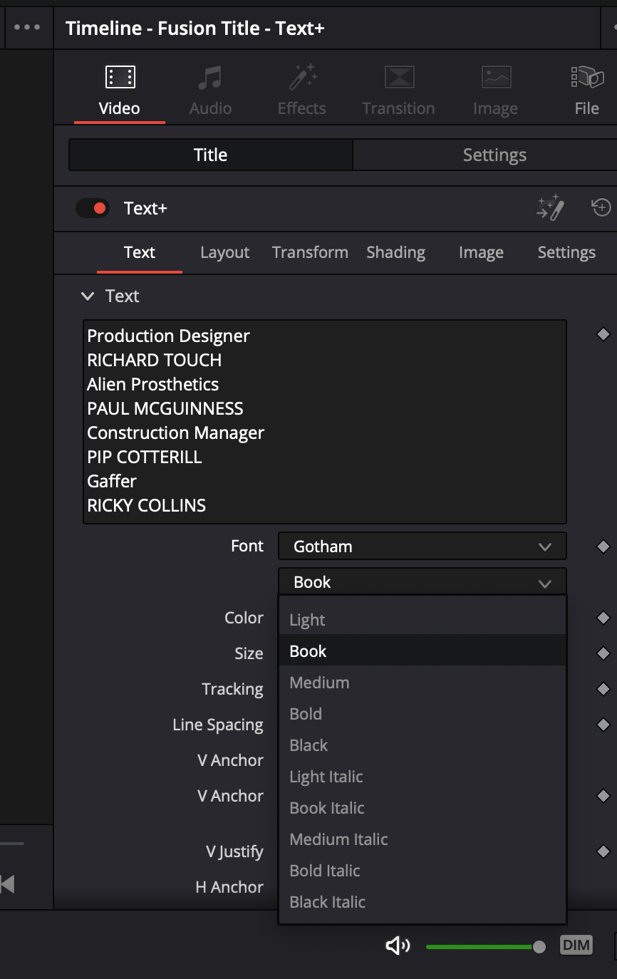Select the Transform sub-tab

[x=310, y=252]
